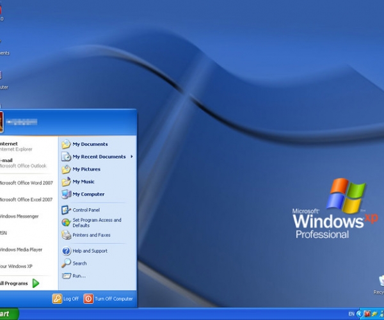Viewport: 384px width, 320px height.
Task: Choose Set Program Access and Defaults text
Action: point(97,223)
